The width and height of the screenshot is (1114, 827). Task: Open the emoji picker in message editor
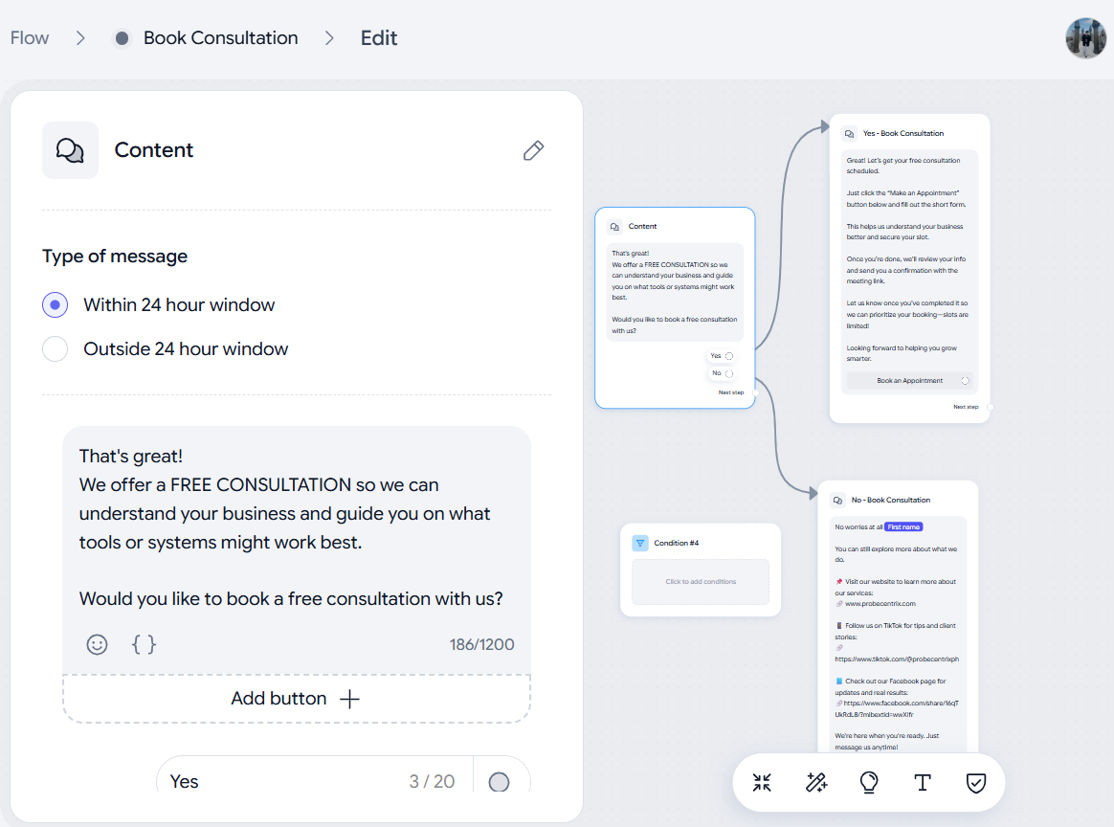point(97,644)
